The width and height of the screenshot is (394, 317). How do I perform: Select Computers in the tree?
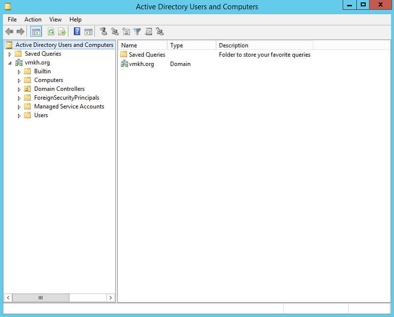[x=48, y=80]
